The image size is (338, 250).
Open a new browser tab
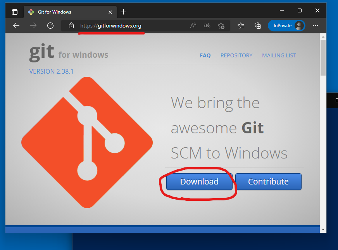point(123,12)
